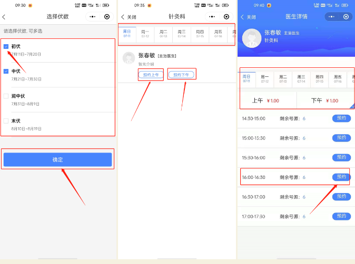Open more menu on 选择伏数 screen
The width and height of the screenshot is (355, 264).
(x=92, y=17)
